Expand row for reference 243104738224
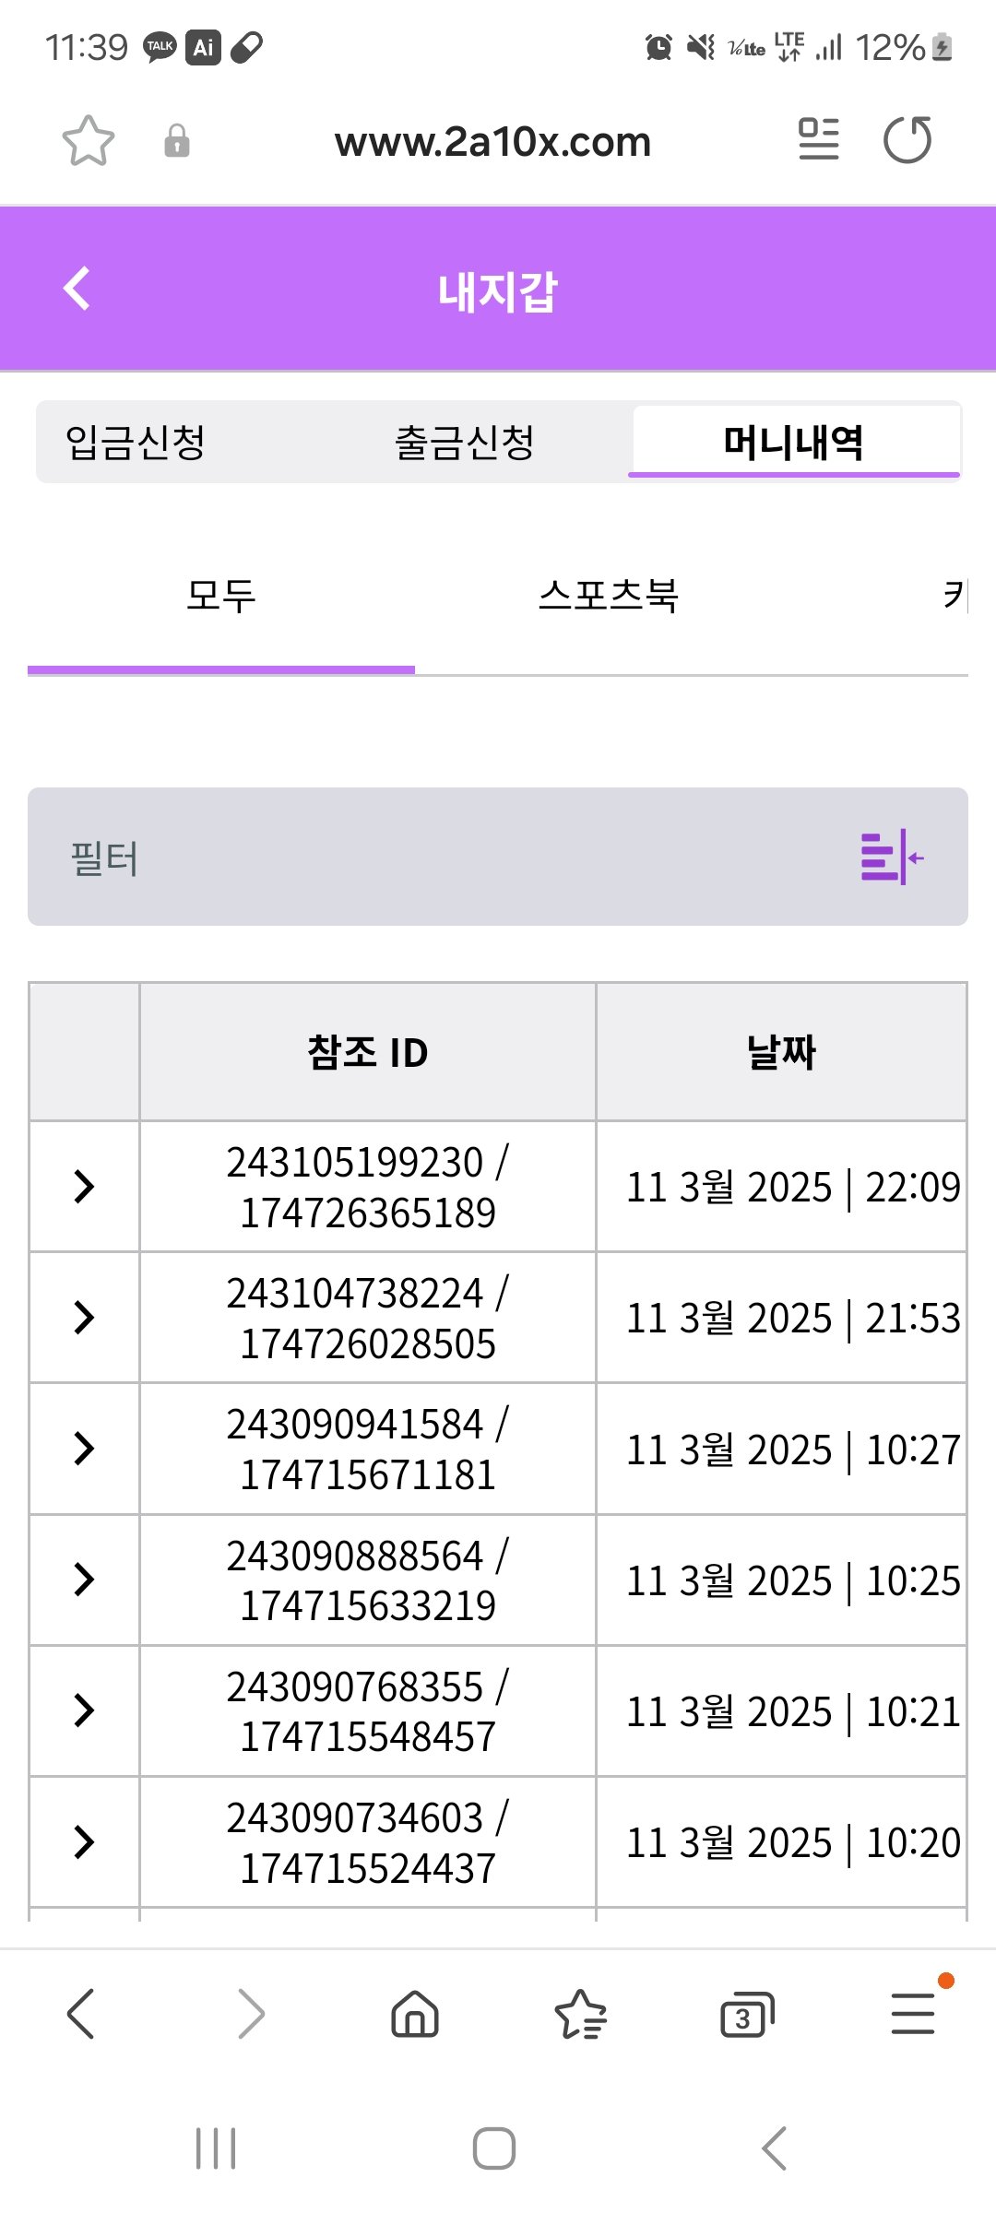This screenshot has height=2213, width=996. [x=84, y=1318]
